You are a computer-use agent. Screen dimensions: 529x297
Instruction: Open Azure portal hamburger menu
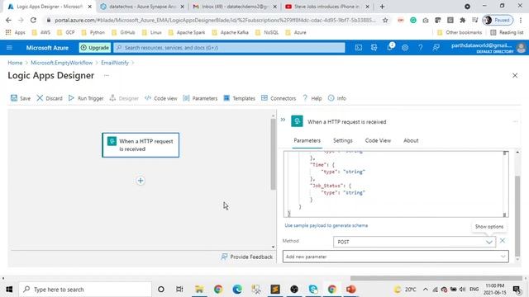point(9,48)
